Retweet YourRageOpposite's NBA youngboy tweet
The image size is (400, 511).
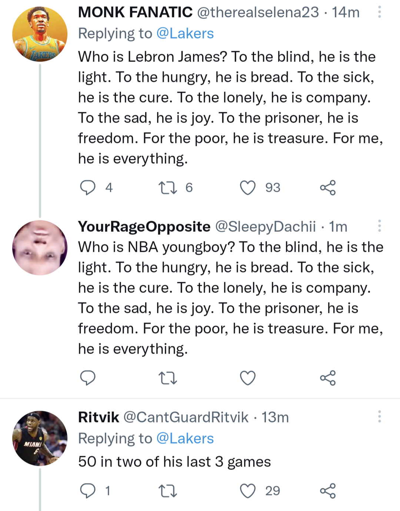[167, 378]
